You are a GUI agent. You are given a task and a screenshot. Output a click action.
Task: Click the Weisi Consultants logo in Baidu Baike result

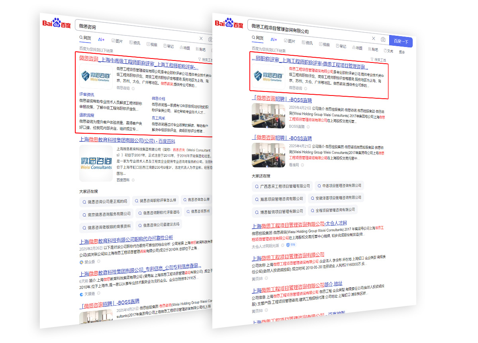pyautogui.click(x=96, y=163)
